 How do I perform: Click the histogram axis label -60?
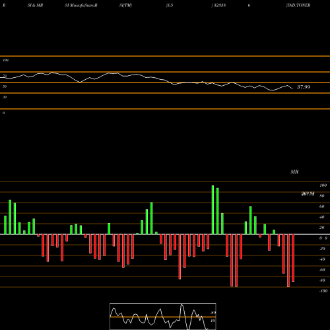tap(322, 270)
